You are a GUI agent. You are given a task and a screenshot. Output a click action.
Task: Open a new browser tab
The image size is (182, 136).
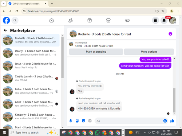coord(52,4)
